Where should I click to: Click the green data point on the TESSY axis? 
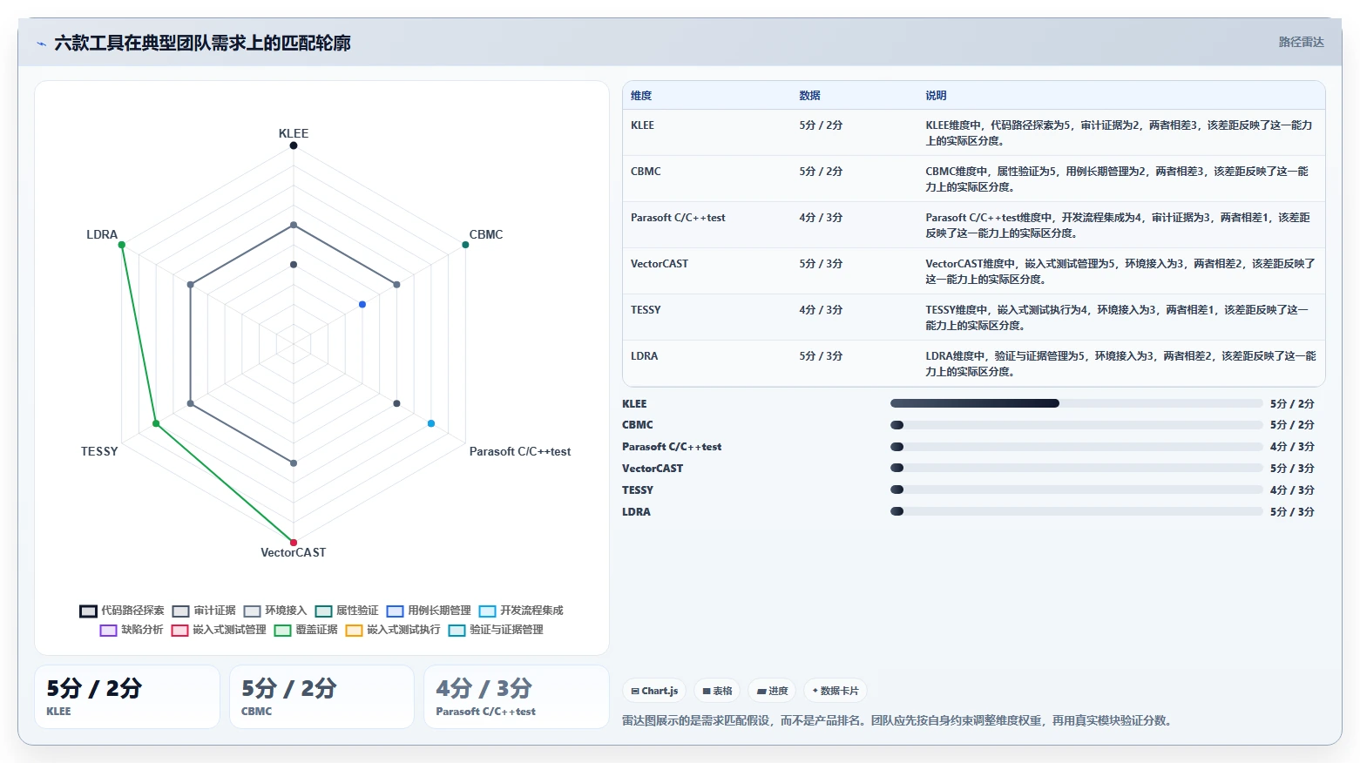(x=156, y=423)
